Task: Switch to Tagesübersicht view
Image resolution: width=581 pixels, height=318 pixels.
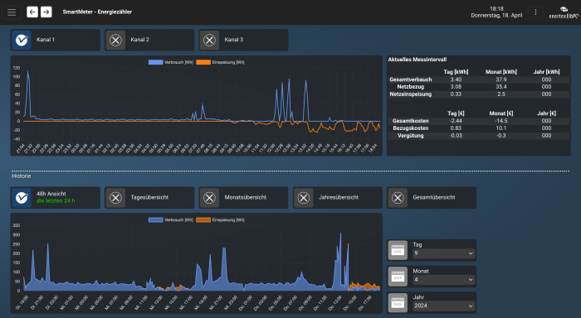Action: (x=149, y=197)
